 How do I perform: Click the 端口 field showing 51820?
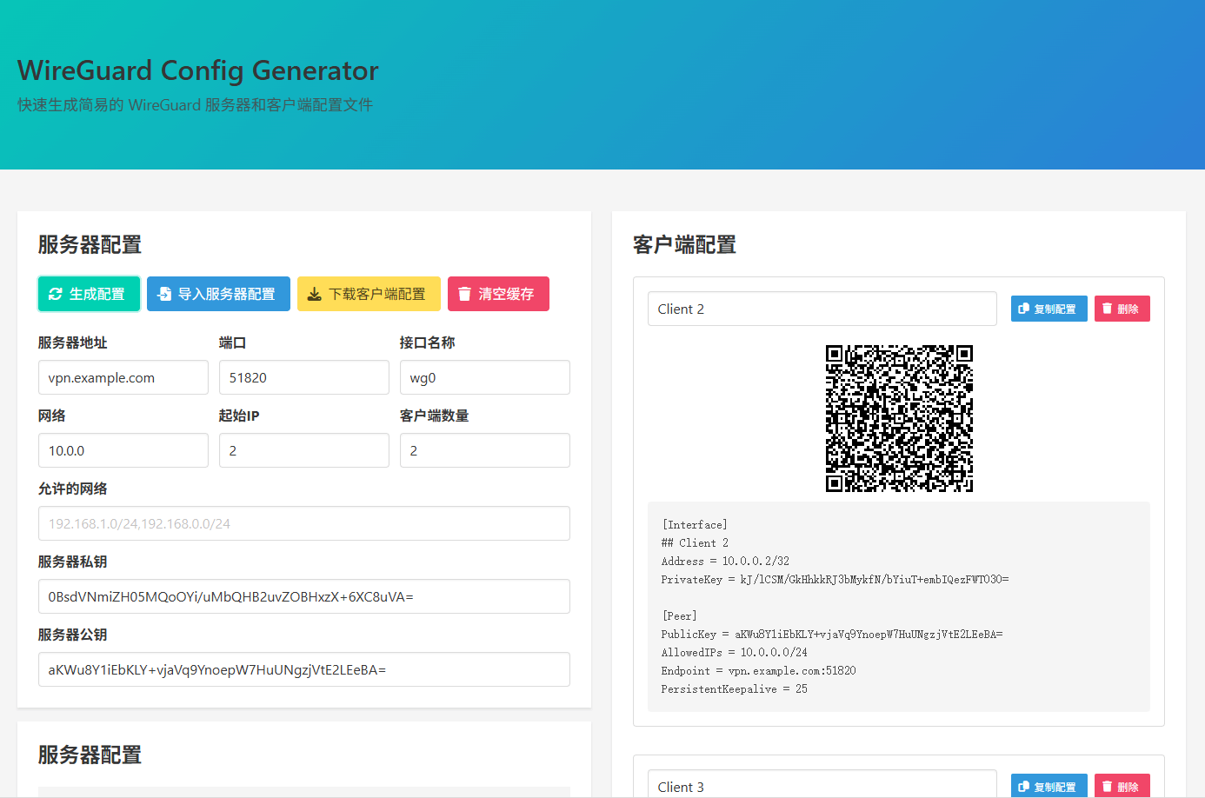(x=303, y=377)
